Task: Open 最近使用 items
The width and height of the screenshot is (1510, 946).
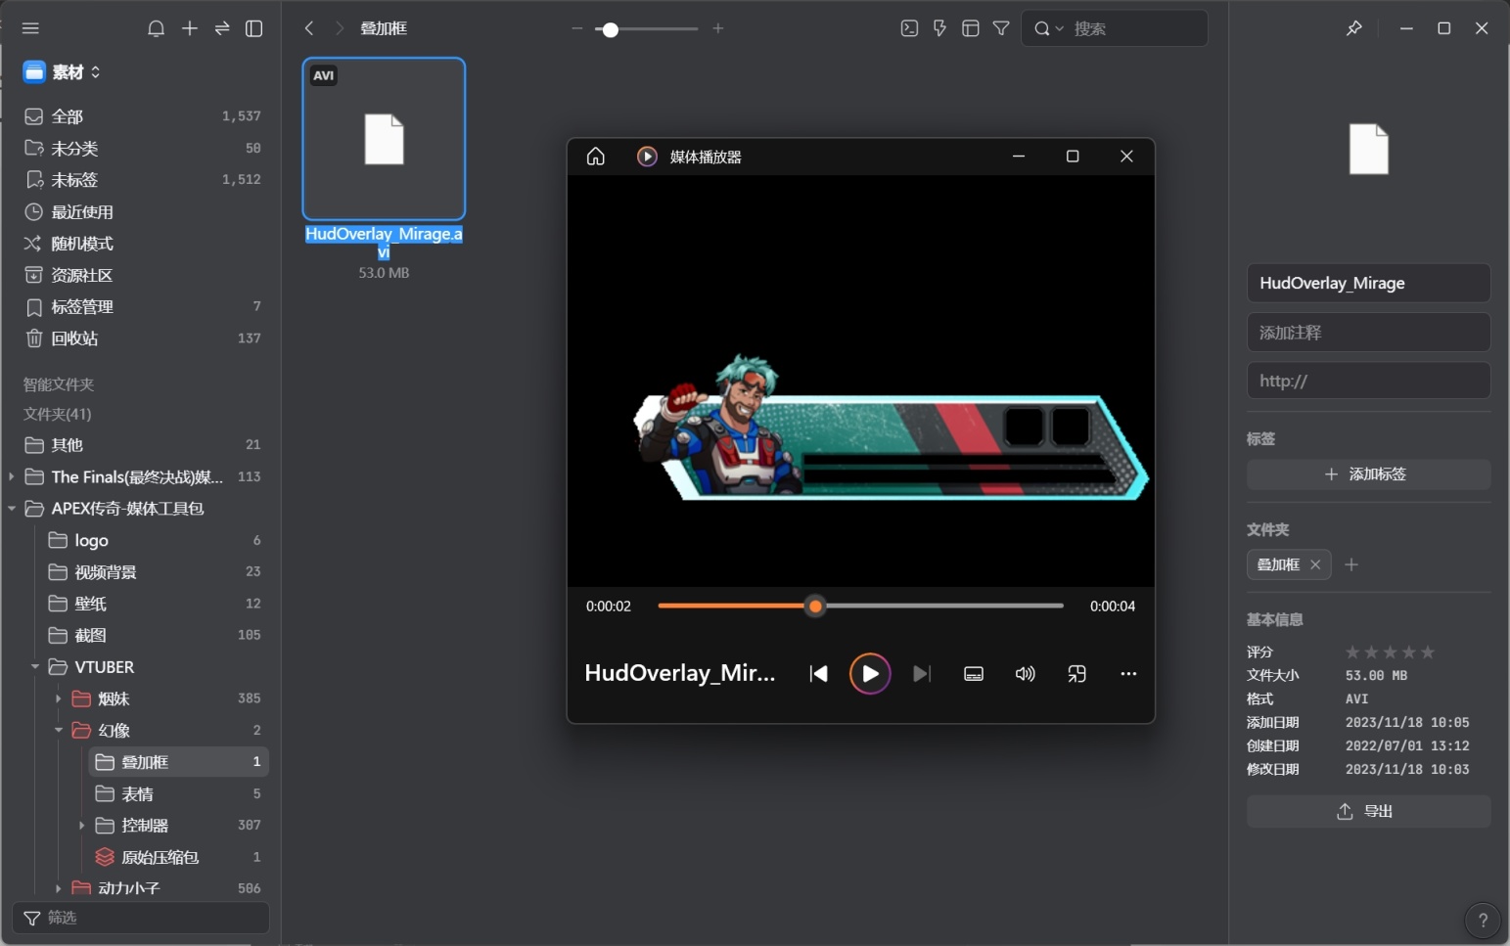Action: 142,211
